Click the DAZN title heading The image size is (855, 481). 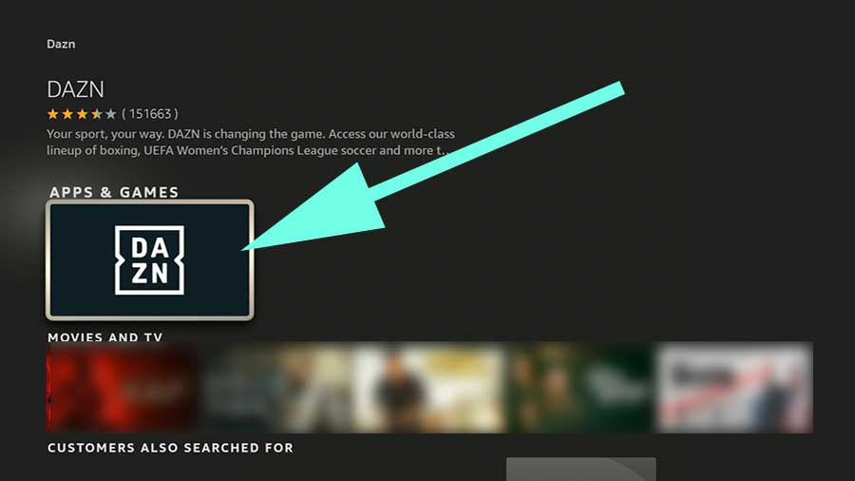pyautogui.click(x=75, y=89)
